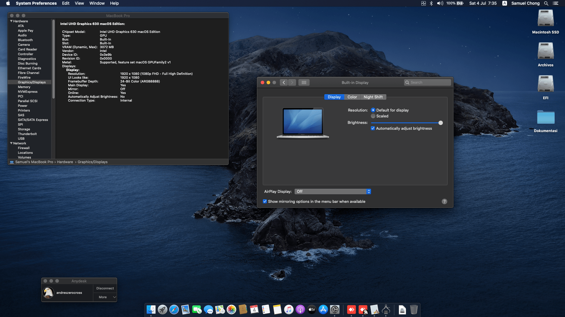Select Bluetooth in Hardware list

click(25, 40)
